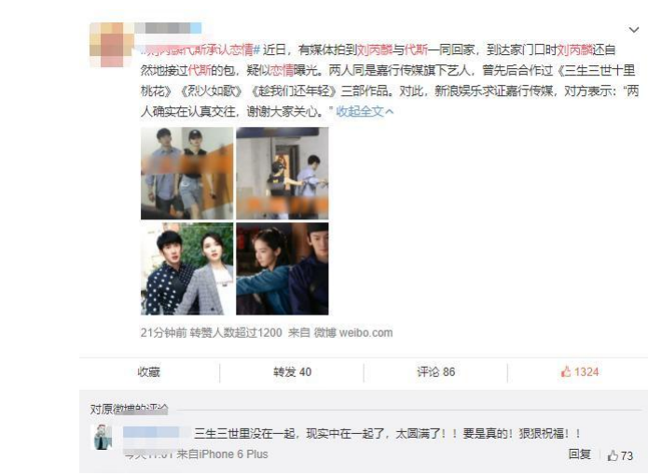Screen dimensions: 648x475
Task: Collapse full text via 收起全文 link
Action: (365, 111)
